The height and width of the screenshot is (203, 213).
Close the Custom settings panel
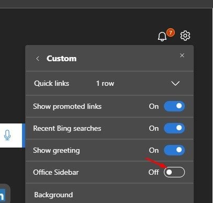[x=182, y=55]
